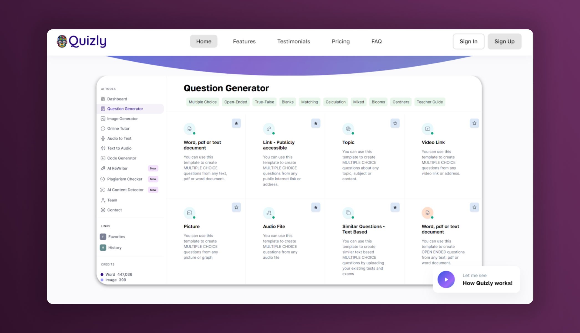Open the AI Content Detector
The image size is (580, 333).
(125, 190)
